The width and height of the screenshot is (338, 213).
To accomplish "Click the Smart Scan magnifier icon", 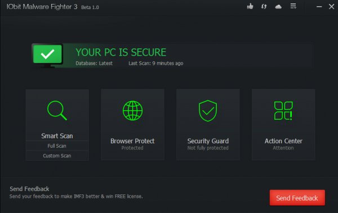I will click(x=57, y=110).
